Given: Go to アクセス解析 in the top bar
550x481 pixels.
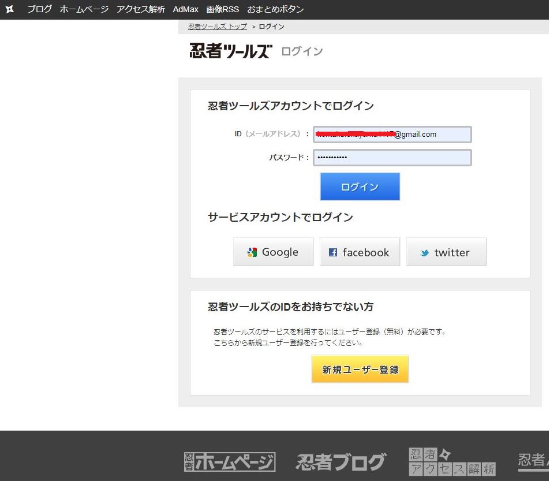Looking at the screenshot, I should point(141,9).
